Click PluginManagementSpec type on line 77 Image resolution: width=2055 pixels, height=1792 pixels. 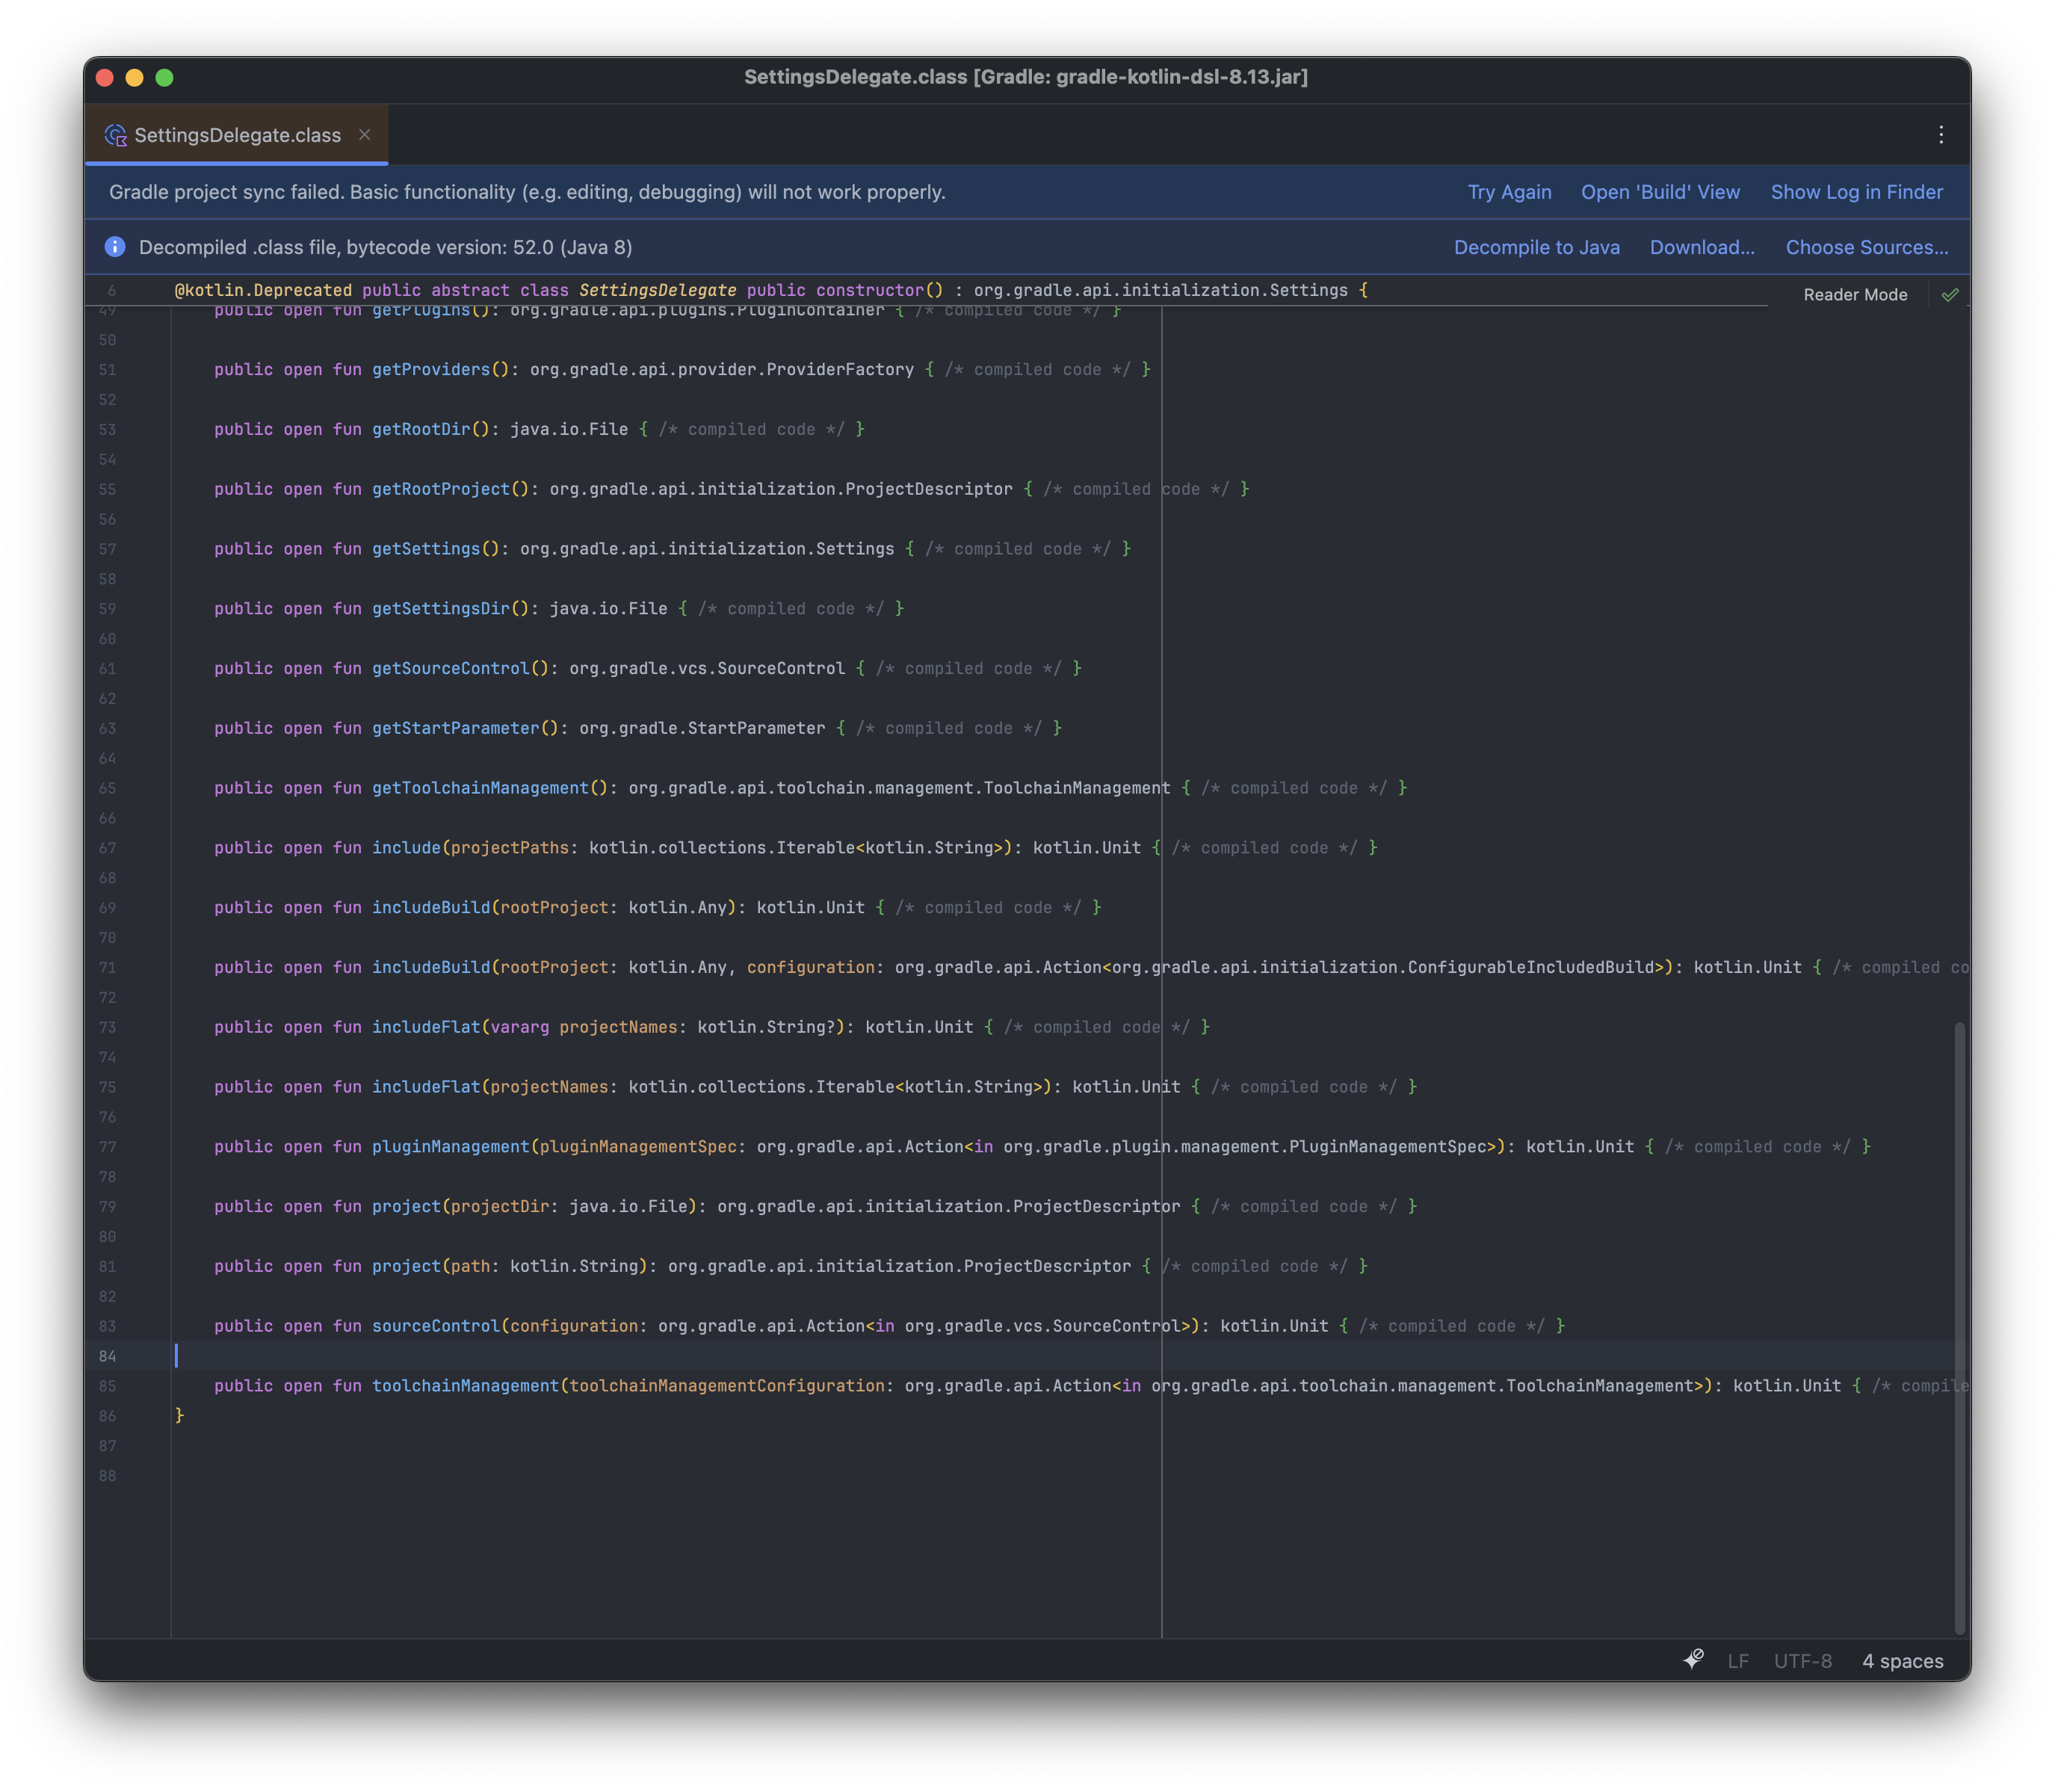coord(1388,1147)
